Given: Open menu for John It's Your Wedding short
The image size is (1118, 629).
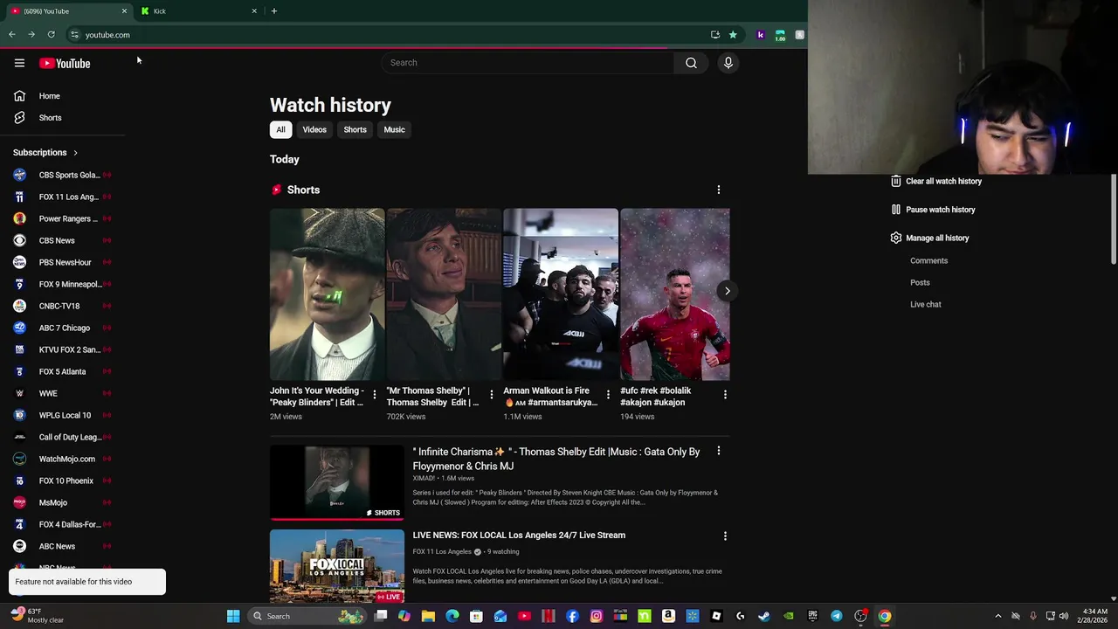Looking at the screenshot, I should [x=375, y=395].
